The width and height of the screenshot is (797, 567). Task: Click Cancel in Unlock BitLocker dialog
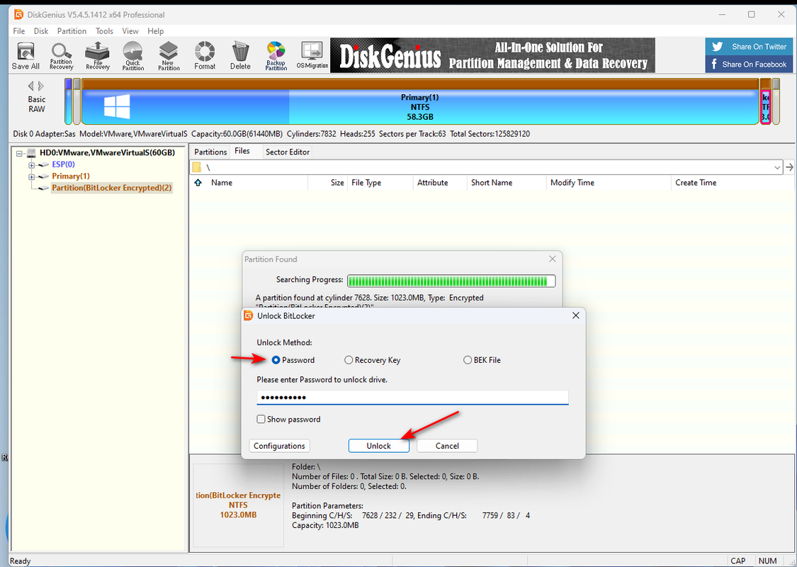(x=447, y=446)
